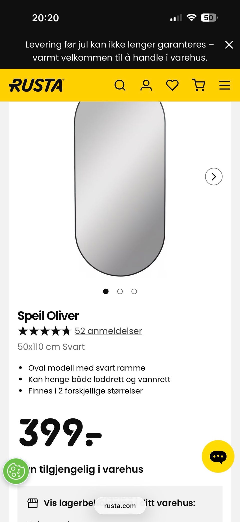Select the third carousel dot
The height and width of the screenshot is (522, 240).
click(x=134, y=291)
